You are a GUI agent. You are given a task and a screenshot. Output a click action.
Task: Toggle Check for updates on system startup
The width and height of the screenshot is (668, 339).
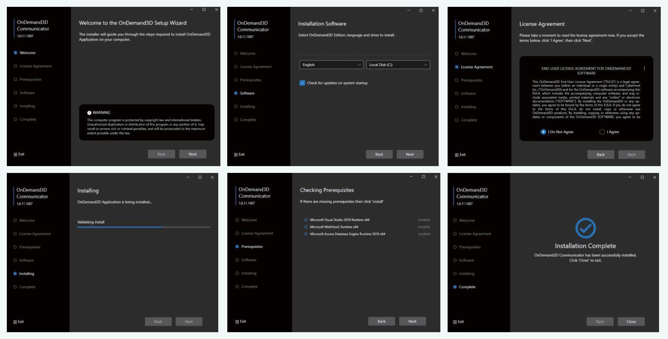302,83
